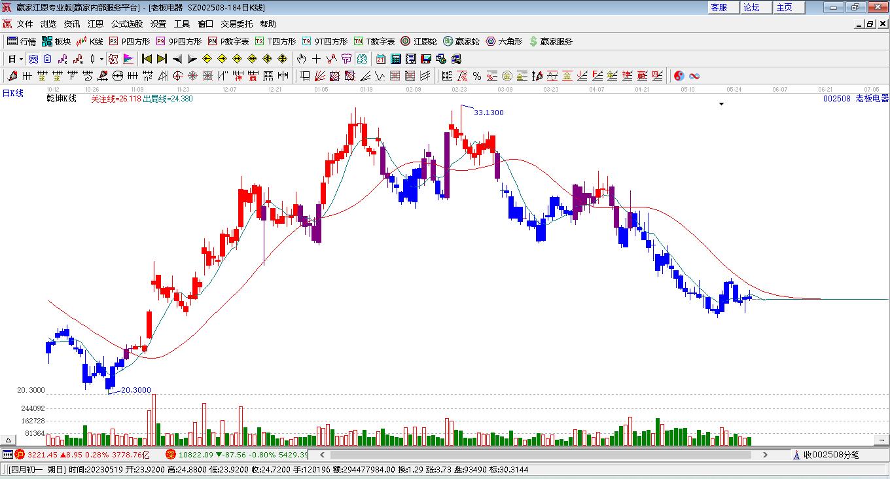The height and width of the screenshot is (479, 890).
Task: Select the red fan lines drawing tool
Action: click(319, 76)
